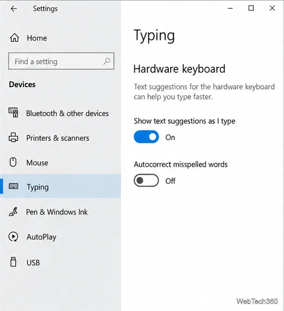The width and height of the screenshot is (284, 311).
Task: Select the Mouse icon in the sidebar
Action: coord(13,162)
